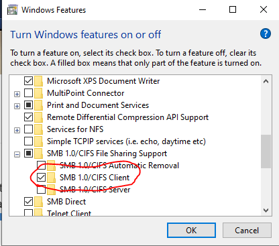Click folder icon beside Microsoft XPS Document Writer
279x246 pixels.
[x=38, y=81]
